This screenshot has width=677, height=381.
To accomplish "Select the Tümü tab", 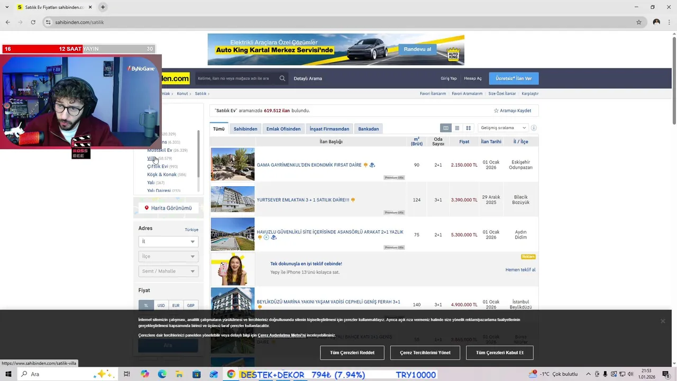I will point(219,129).
